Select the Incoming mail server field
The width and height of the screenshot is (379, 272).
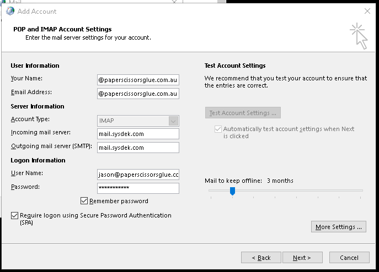point(137,134)
